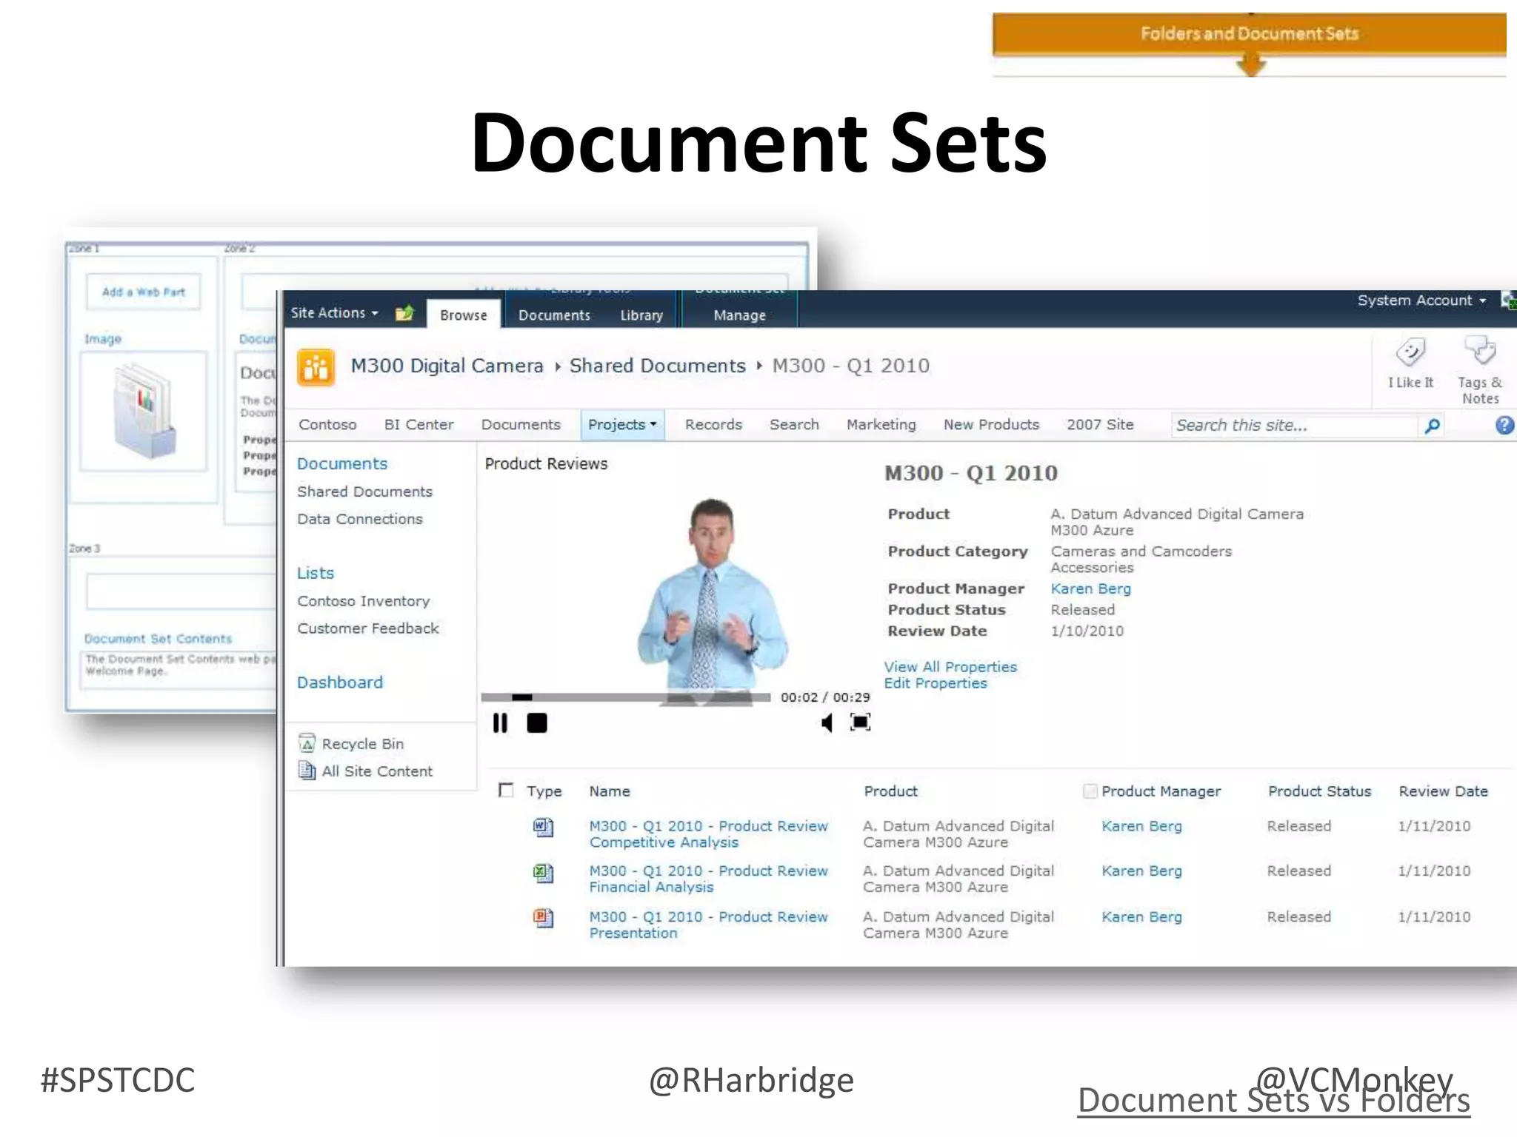Pause the product review video
Screen dimensions: 1517x1137
click(x=500, y=723)
